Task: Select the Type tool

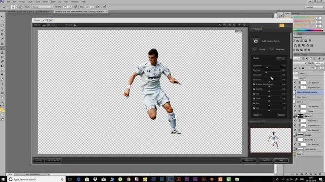Action: [2, 84]
